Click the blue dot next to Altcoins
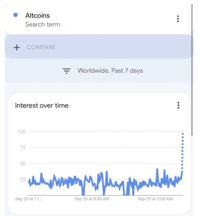The width and height of the screenshot is (198, 217). pyautogui.click(x=16, y=15)
